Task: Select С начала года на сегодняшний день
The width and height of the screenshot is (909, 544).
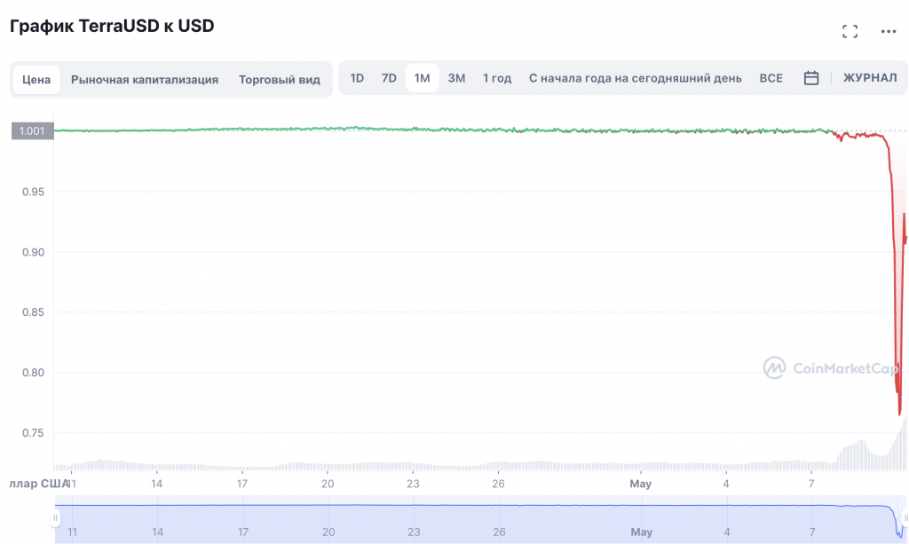Action: click(635, 78)
